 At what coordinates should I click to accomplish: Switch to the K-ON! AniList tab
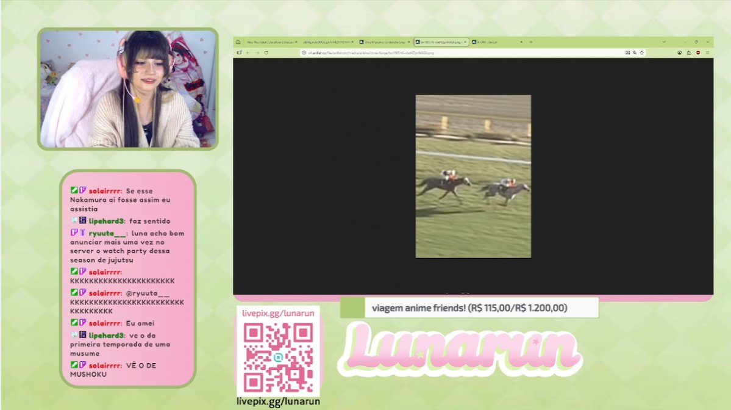496,42
